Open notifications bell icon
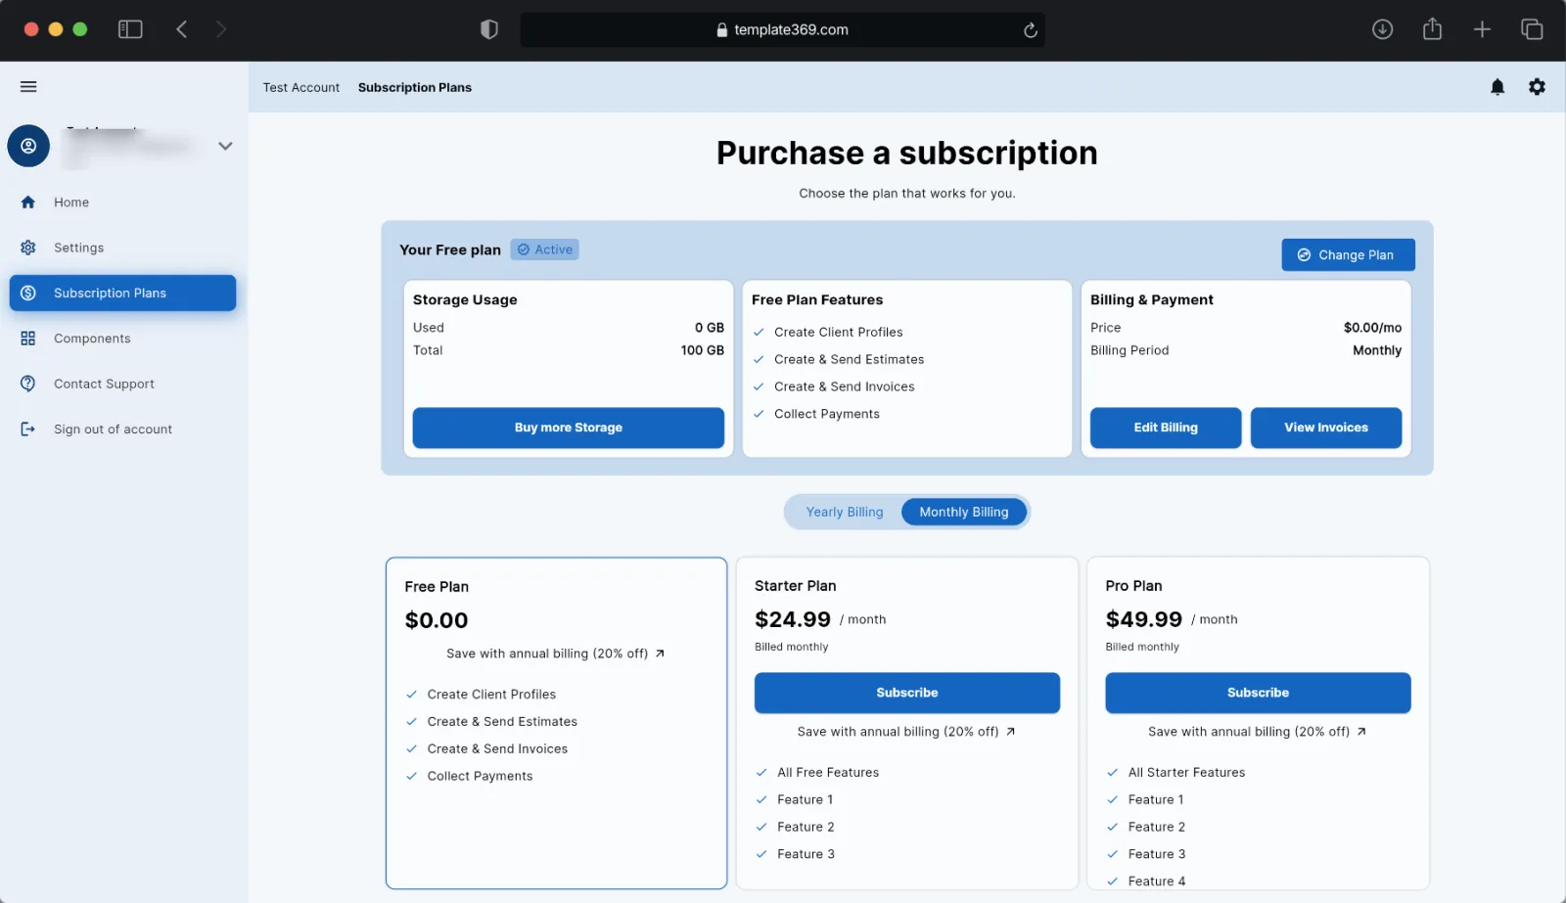 (1497, 87)
